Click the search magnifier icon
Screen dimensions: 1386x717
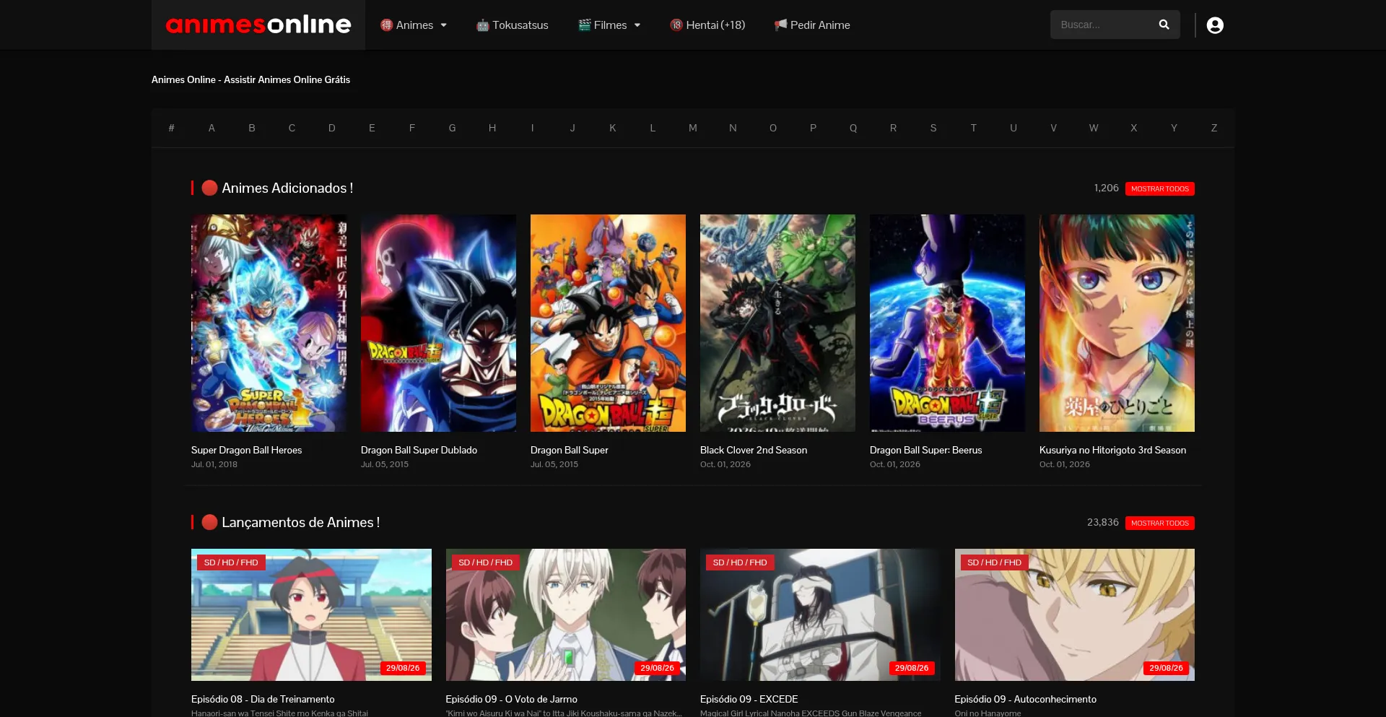pyautogui.click(x=1164, y=25)
